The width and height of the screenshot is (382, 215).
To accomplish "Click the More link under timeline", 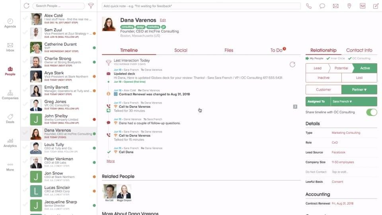I will click(x=111, y=161).
